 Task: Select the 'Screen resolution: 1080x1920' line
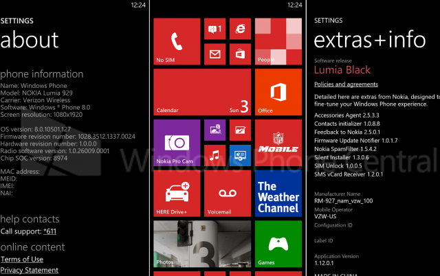(41, 115)
